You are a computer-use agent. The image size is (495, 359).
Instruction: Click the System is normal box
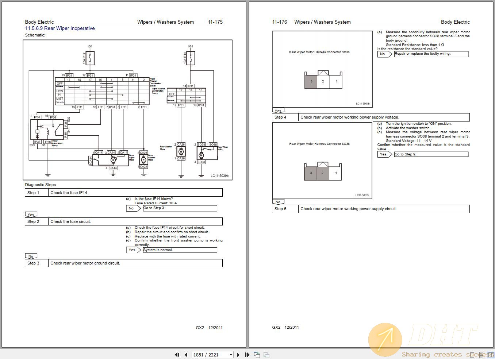(180, 250)
